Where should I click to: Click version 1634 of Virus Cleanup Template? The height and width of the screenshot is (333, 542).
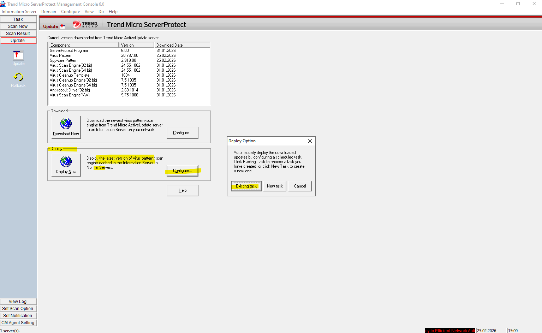pyautogui.click(x=125, y=75)
